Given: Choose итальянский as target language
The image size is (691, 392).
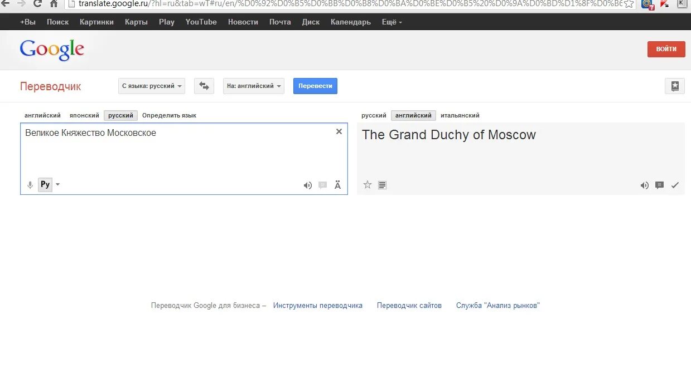Looking at the screenshot, I should (460, 115).
